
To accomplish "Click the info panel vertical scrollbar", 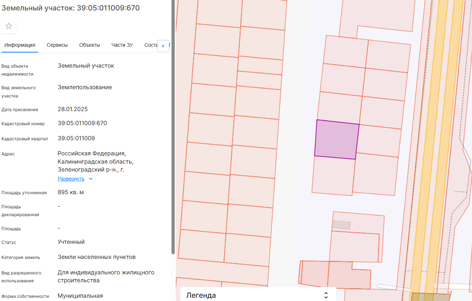I will coord(173,127).
